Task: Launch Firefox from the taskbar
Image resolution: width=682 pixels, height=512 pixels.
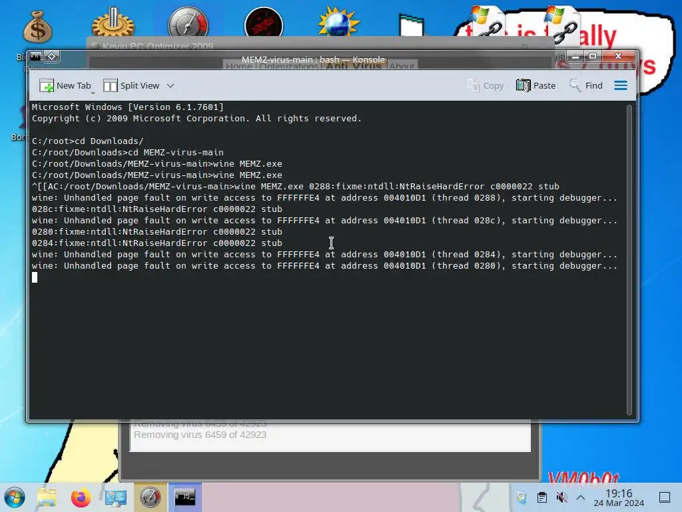Action: (x=81, y=497)
